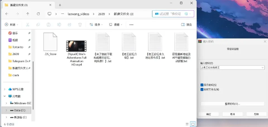Click the Explorer search box

[173, 14]
